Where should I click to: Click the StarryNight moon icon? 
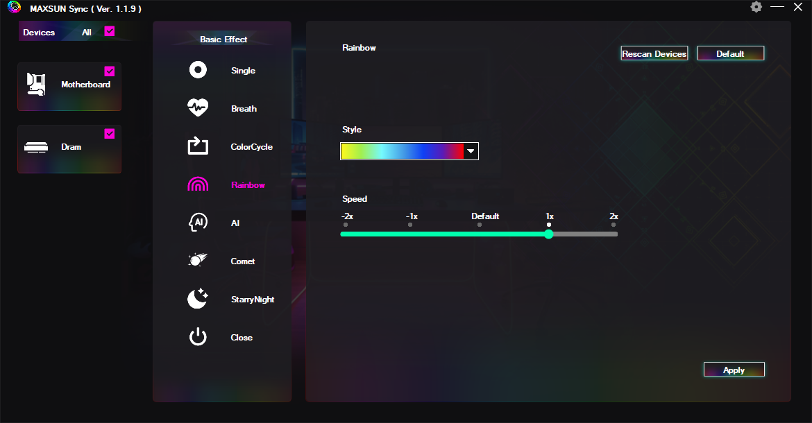pyautogui.click(x=198, y=298)
